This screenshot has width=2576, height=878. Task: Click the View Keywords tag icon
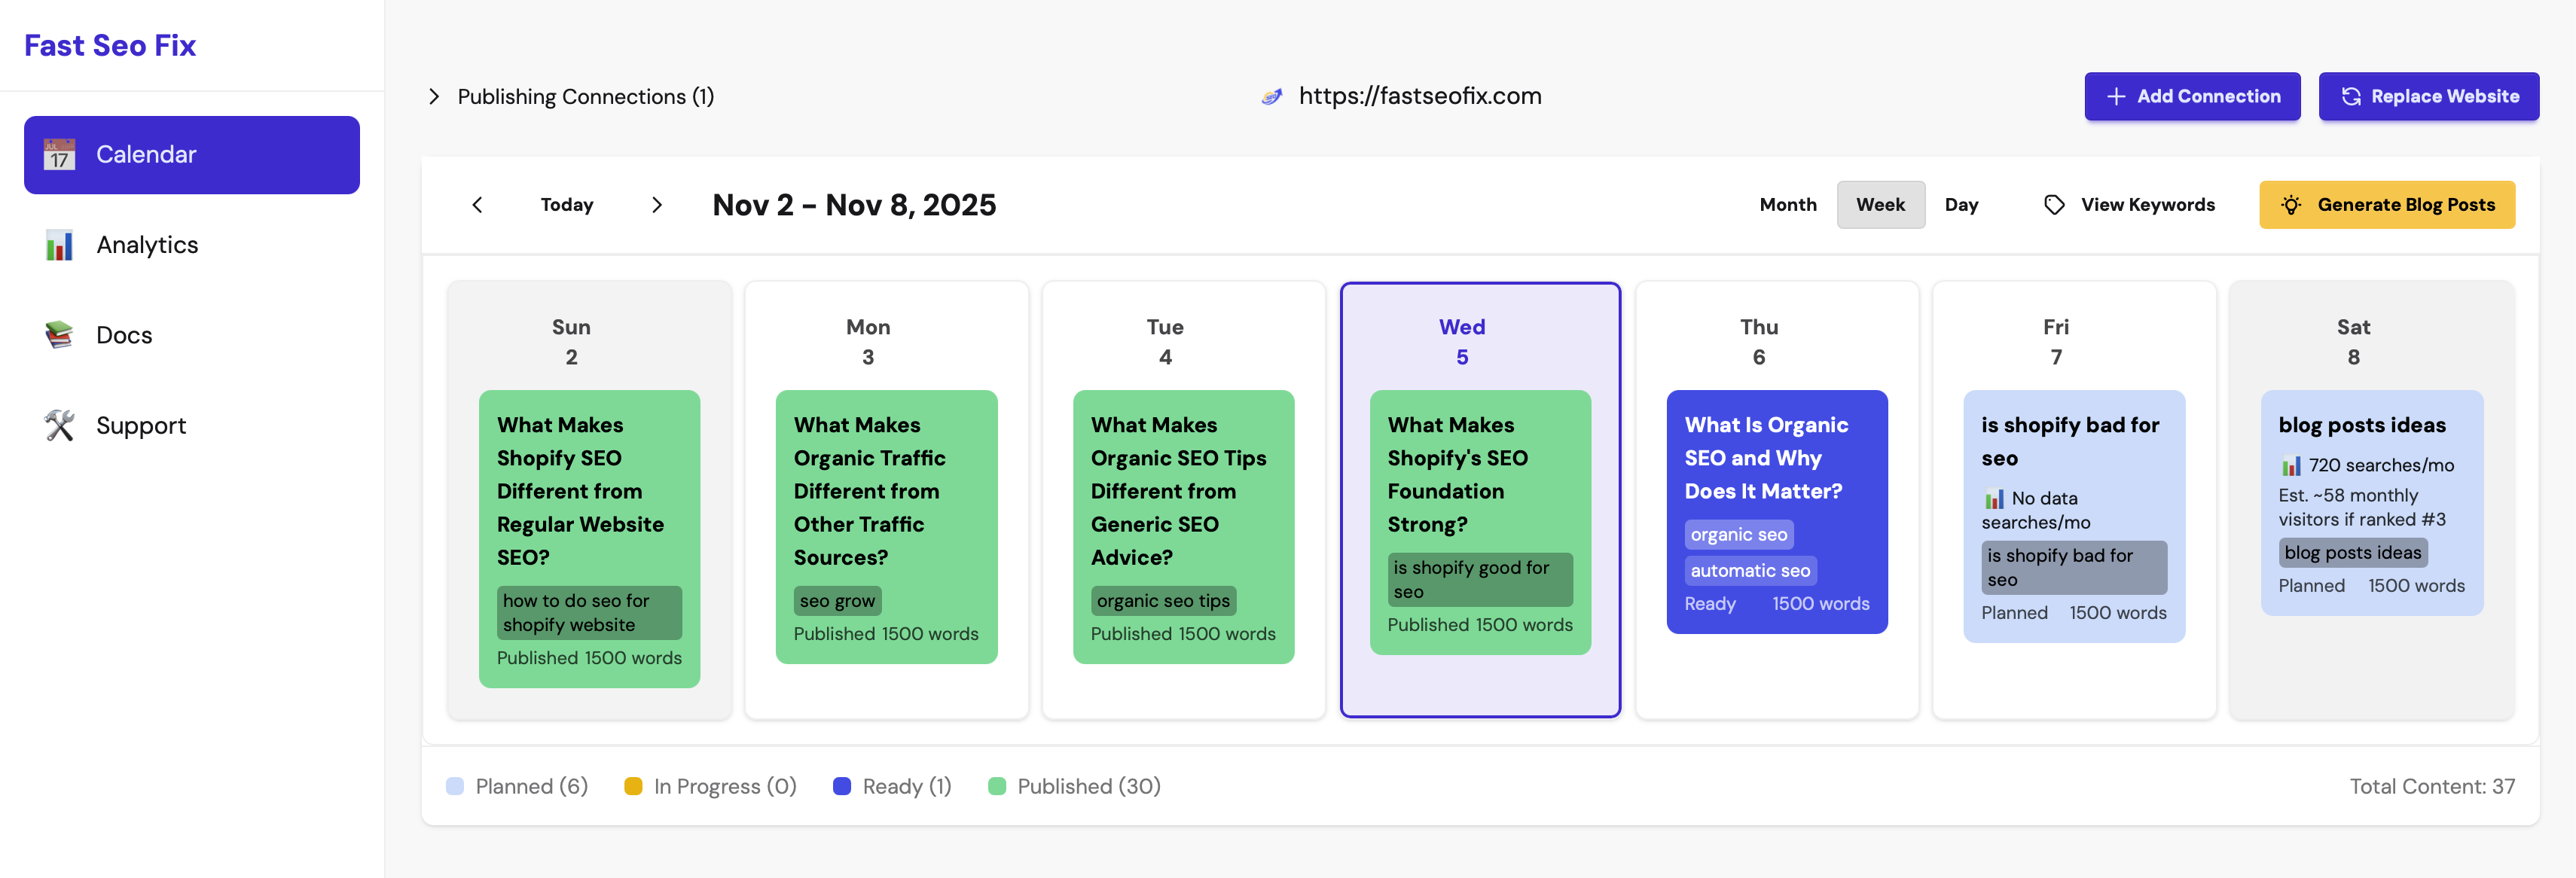coord(2054,205)
